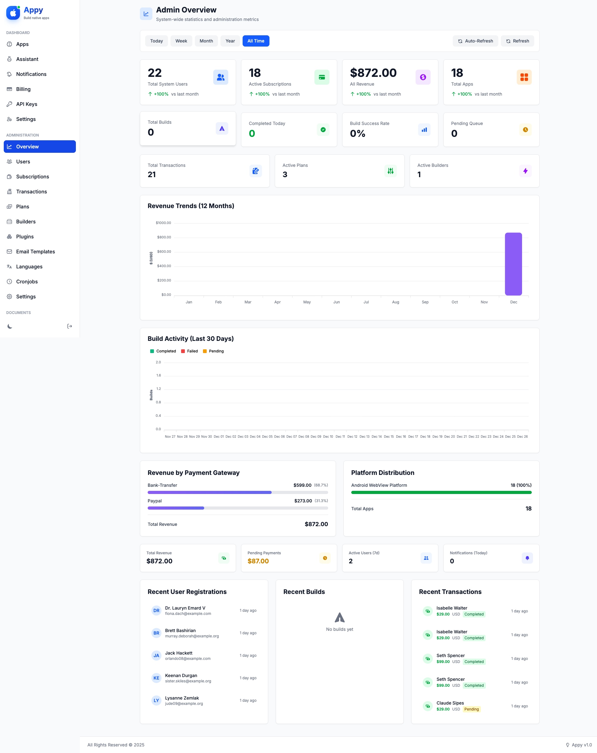This screenshot has width=597, height=753.
Task: Click the Refresh button
Action: tap(517, 41)
